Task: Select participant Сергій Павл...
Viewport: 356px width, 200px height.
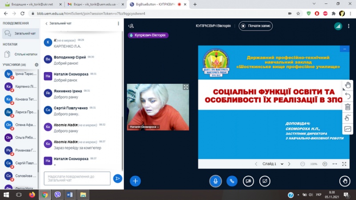Action: tap(20, 163)
